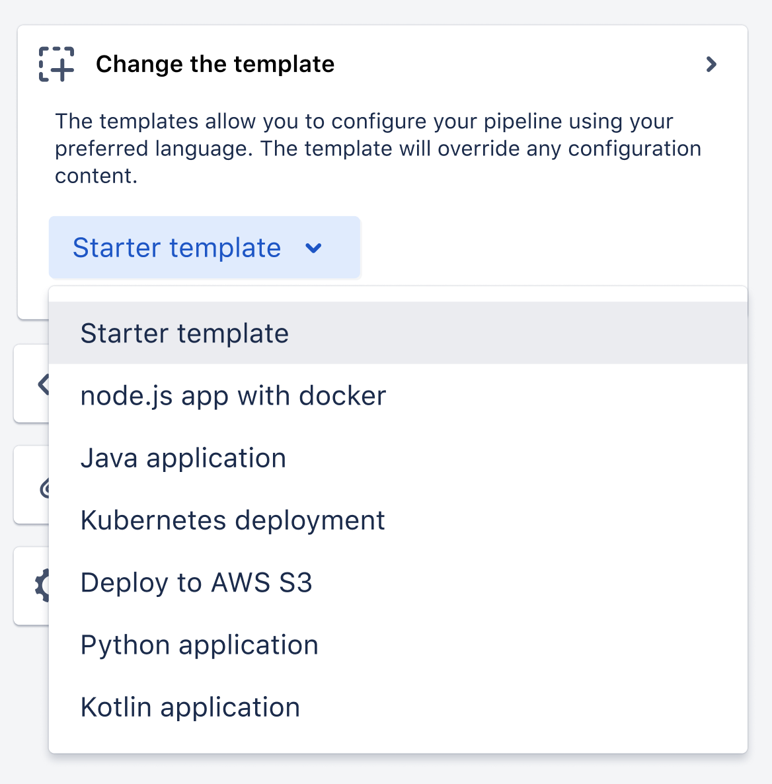Click the partially hidden left chevron icon

click(x=43, y=383)
